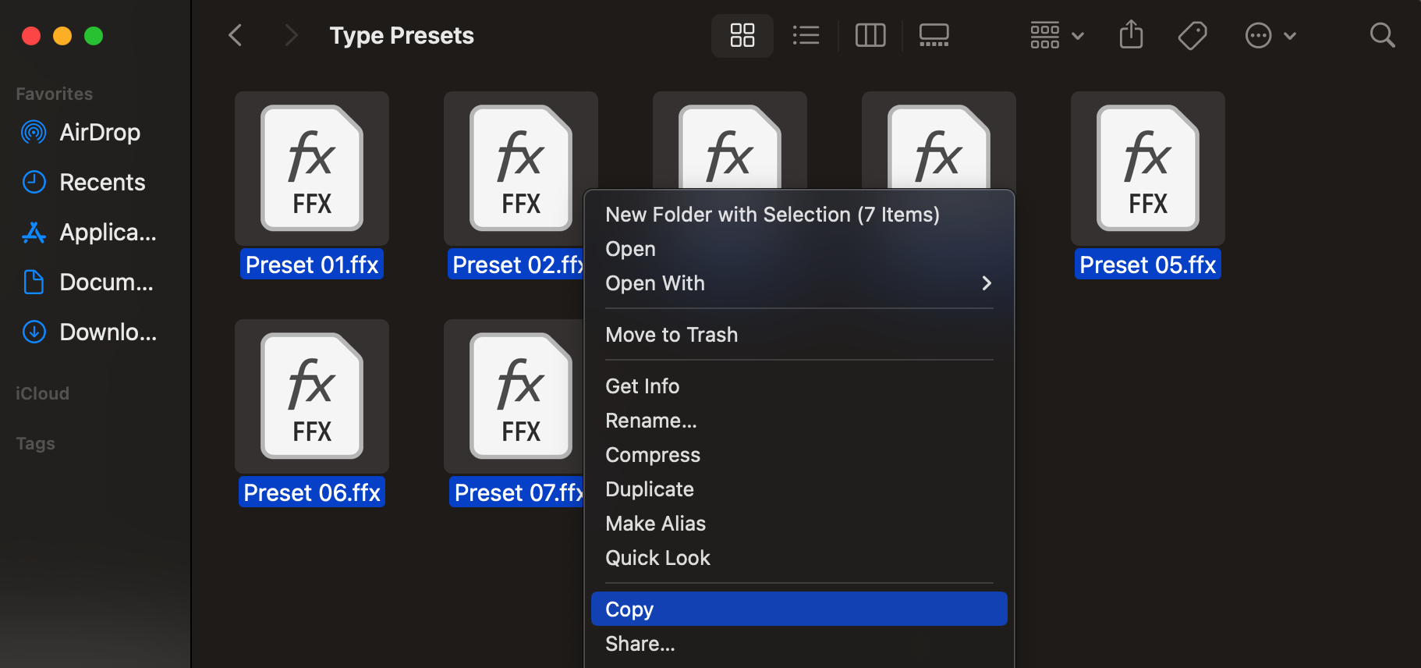Select the Preset 06.ffx file icon
Image resolution: width=1421 pixels, height=668 pixels.
(312, 396)
